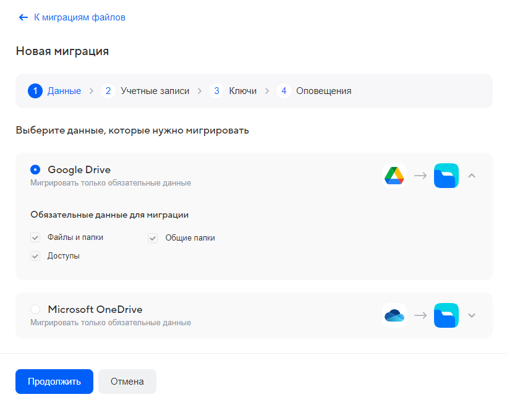
Task: Uncheck the Файлы и папки checkbox
Action: (35, 237)
